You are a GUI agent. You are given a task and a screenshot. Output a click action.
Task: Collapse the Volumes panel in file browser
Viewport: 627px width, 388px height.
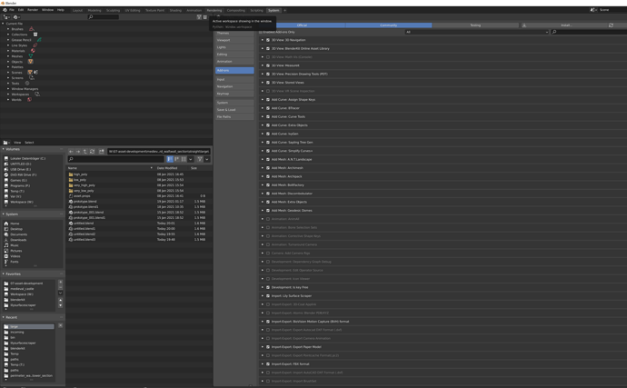4,149
